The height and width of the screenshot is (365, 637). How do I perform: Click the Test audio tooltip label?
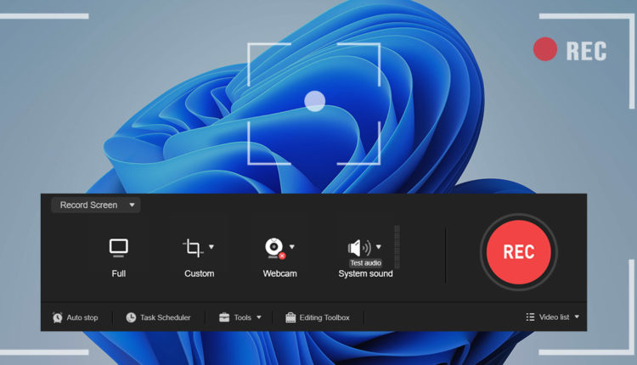pos(365,263)
